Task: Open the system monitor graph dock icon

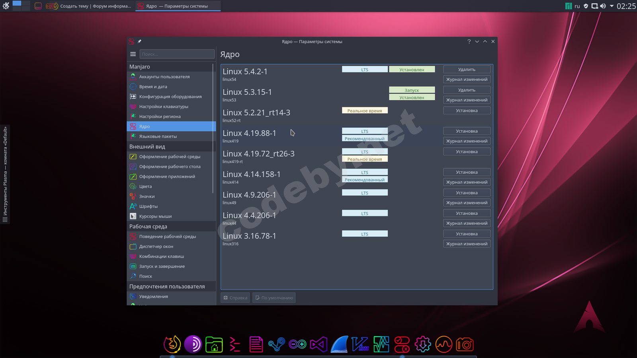Action: click(x=381, y=344)
